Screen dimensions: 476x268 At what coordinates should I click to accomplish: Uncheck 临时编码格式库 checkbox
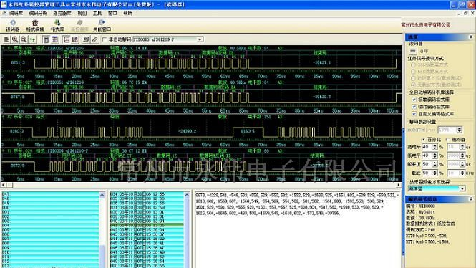click(414, 107)
